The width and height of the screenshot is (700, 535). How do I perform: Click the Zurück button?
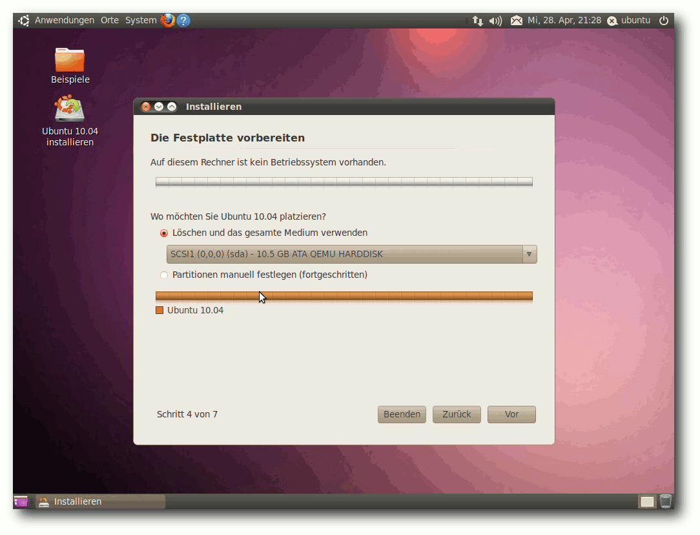click(457, 414)
